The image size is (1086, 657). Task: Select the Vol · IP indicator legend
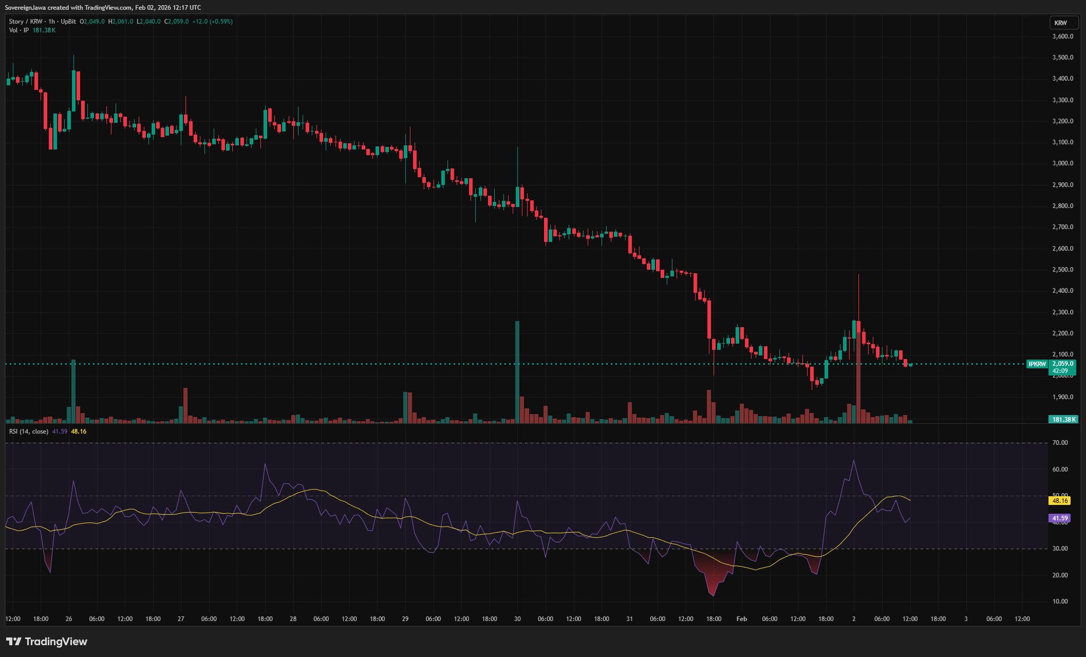[x=19, y=30]
